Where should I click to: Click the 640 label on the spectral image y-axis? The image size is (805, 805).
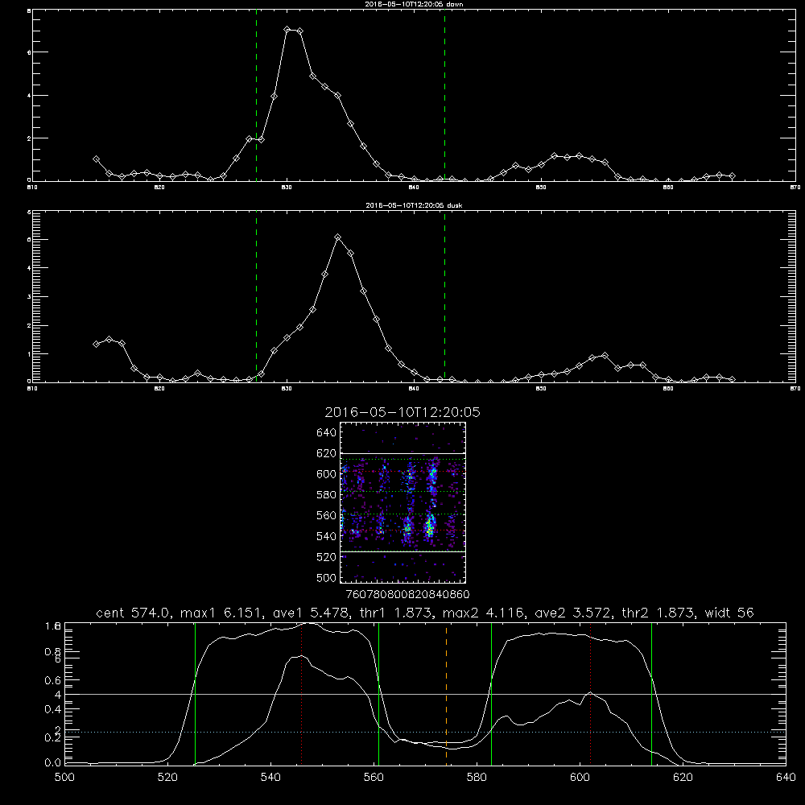tap(326, 432)
